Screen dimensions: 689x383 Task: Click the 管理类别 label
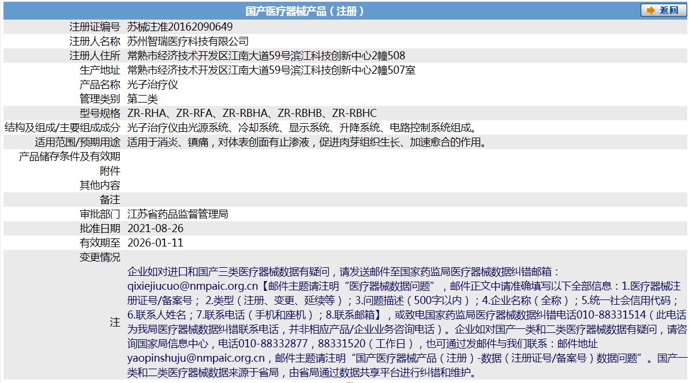[100, 98]
